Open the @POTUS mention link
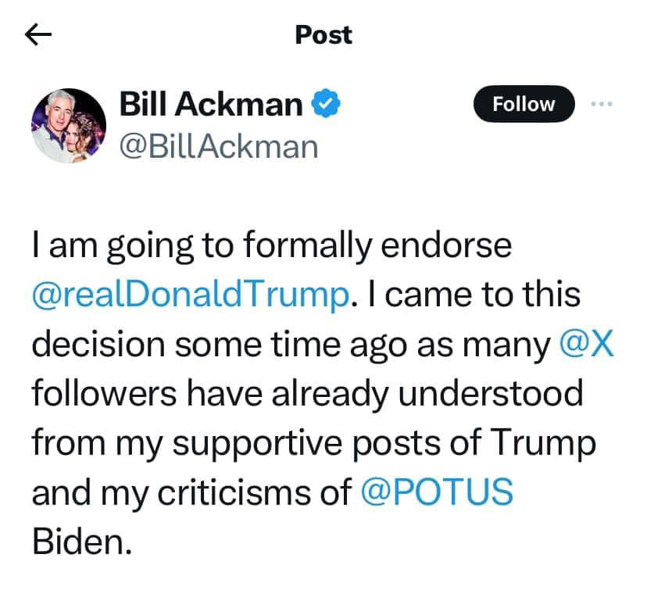Viewport: 647px width, 590px height. [438, 493]
